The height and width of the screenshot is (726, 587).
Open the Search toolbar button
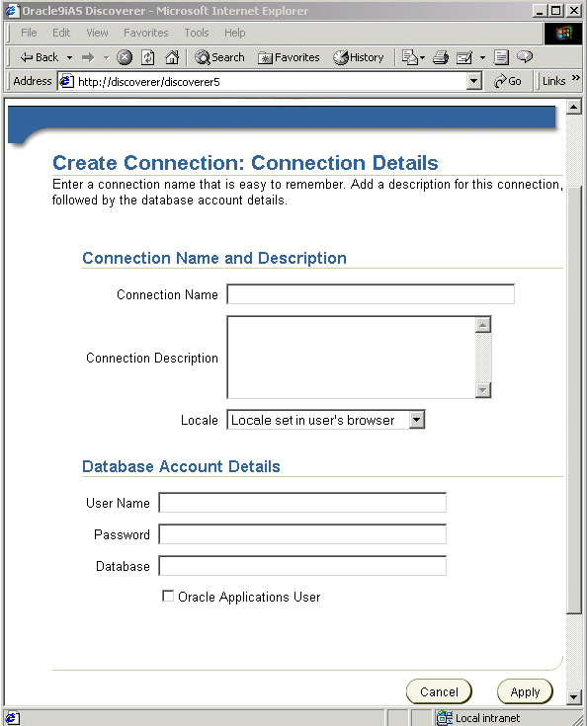(219, 57)
